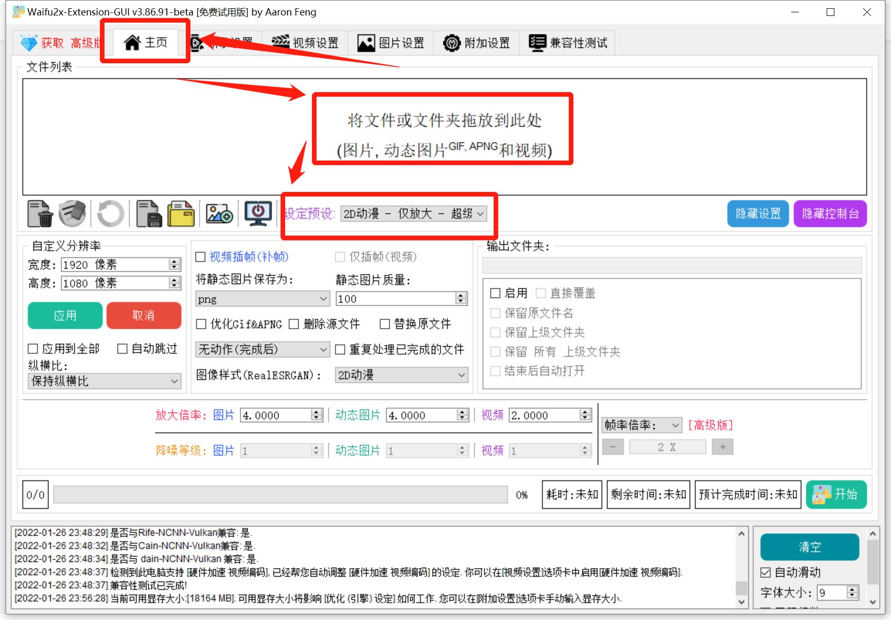Clear the file list with the eraser icon
The width and height of the screenshot is (891, 620).
pos(72,214)
